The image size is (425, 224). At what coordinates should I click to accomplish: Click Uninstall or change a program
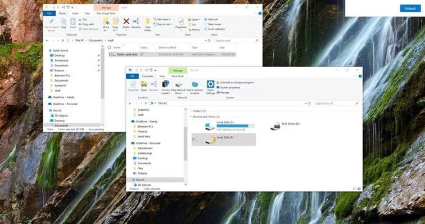tap(235, 83)
